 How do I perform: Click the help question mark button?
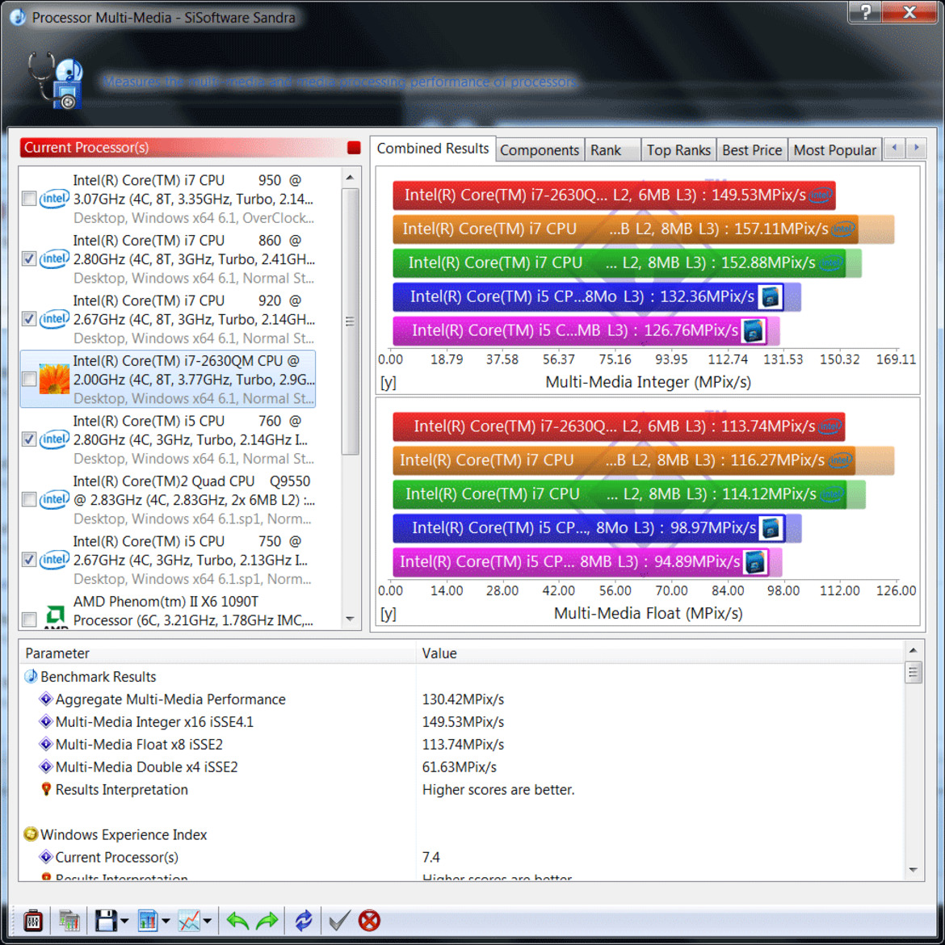point(865,12)
